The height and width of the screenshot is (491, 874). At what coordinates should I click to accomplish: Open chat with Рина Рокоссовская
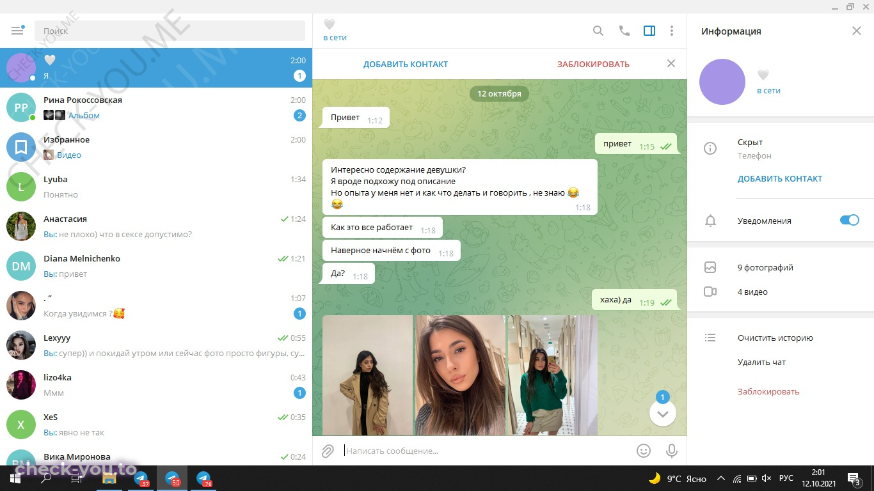pyautogui.click(x=156, y=107)
